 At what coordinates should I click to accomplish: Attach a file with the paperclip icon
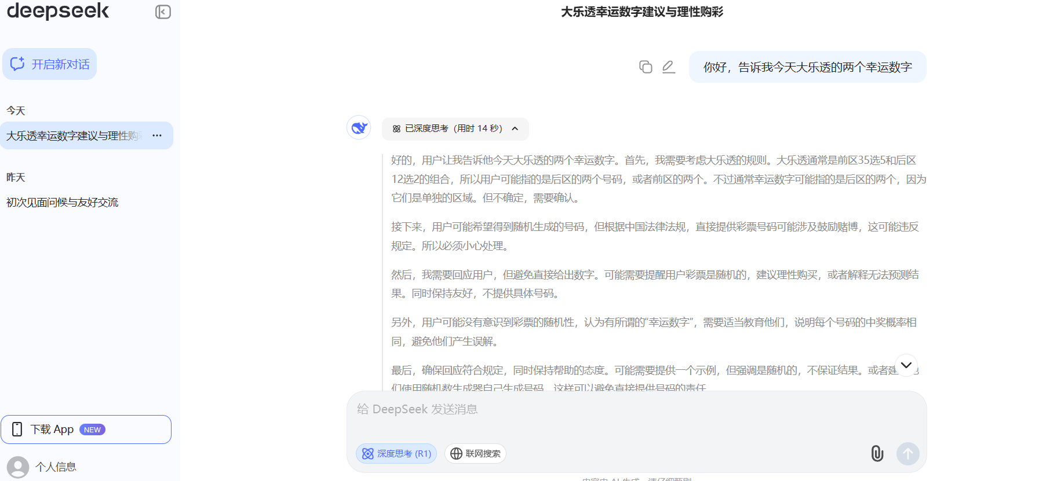(877, 454)
